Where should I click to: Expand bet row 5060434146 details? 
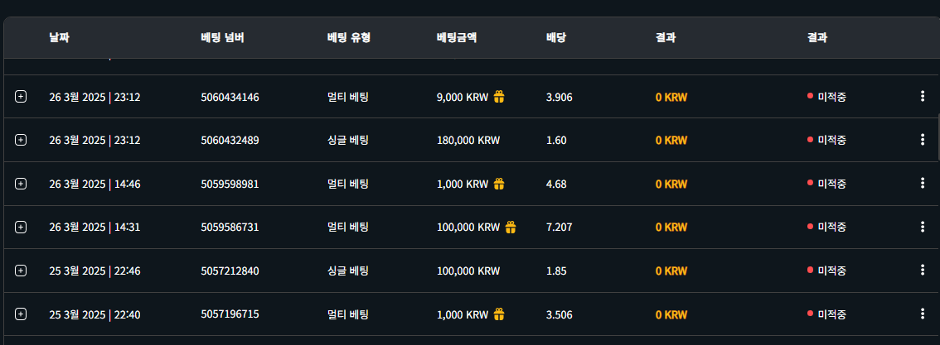click(21, 97)
